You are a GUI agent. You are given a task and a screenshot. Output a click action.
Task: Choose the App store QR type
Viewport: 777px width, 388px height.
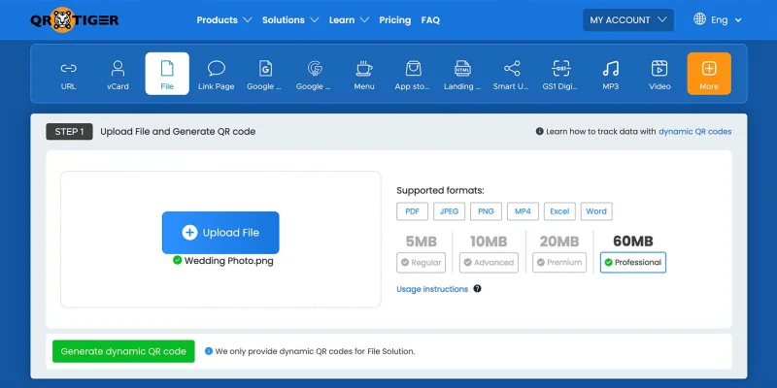413,74
